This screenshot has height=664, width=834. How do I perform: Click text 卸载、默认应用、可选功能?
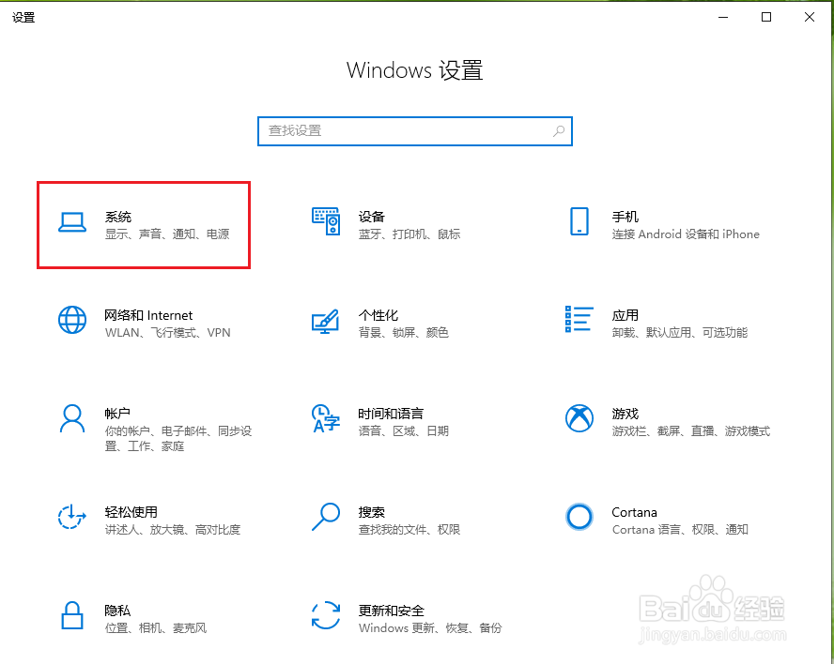pos(680,333)
